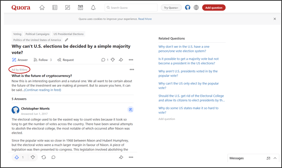Open more options for the Bitbns ad

point(132,70)
